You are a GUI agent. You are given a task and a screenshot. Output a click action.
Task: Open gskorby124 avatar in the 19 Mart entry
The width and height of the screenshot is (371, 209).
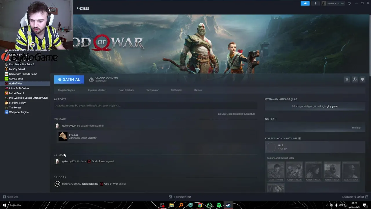pos(57,161)
